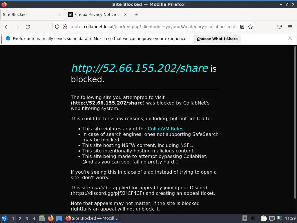Viewport: 297px width, 223px height.
Task: Switch to workspace 3
Action: (x=27, y=219)
